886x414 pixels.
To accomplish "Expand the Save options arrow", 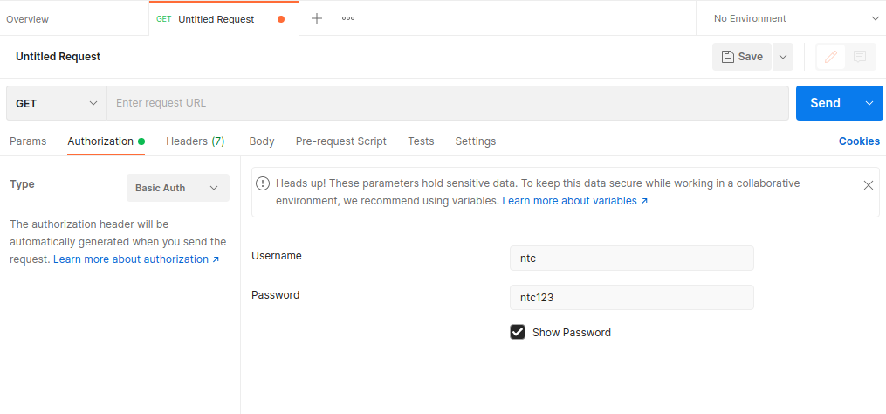I will click(x=783, y=57).
